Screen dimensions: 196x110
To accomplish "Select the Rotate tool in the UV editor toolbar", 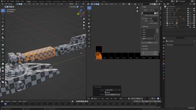I will pyautogui.click(x=89, y=20).
